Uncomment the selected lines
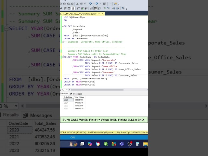The width and height of the screenshot is (208, 156). [108, 8]
